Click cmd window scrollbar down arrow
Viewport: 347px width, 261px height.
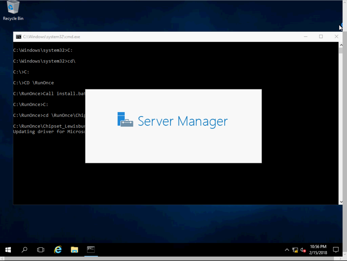tap(341, 202)
